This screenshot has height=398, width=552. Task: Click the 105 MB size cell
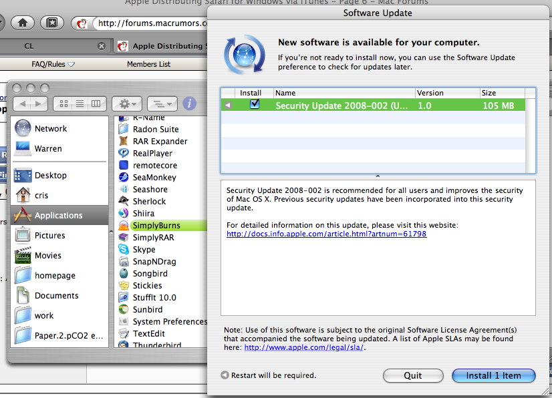point(498,106)
